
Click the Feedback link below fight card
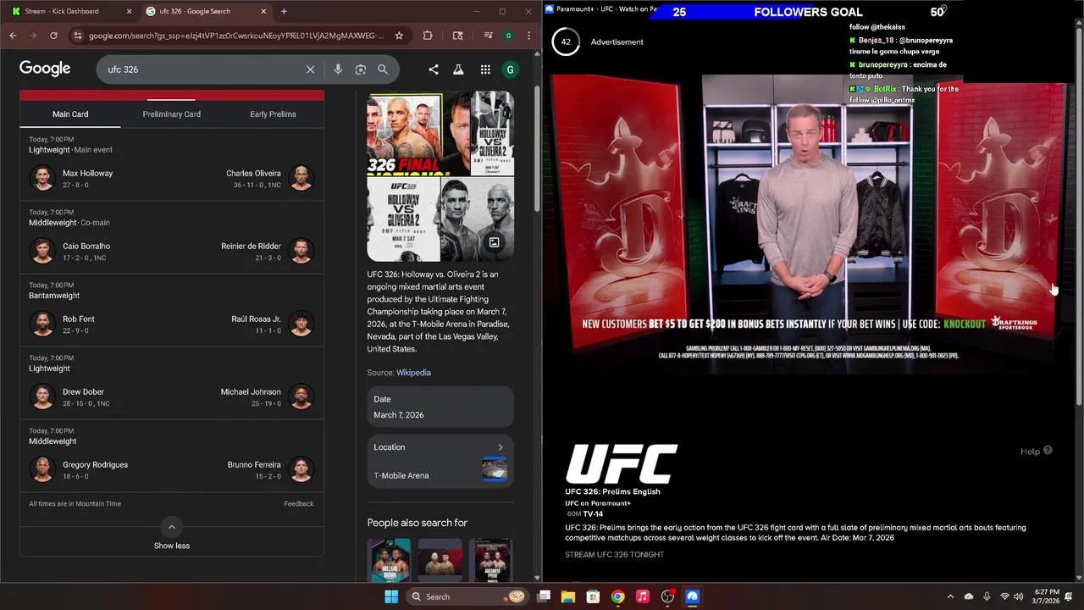point(299,504)
